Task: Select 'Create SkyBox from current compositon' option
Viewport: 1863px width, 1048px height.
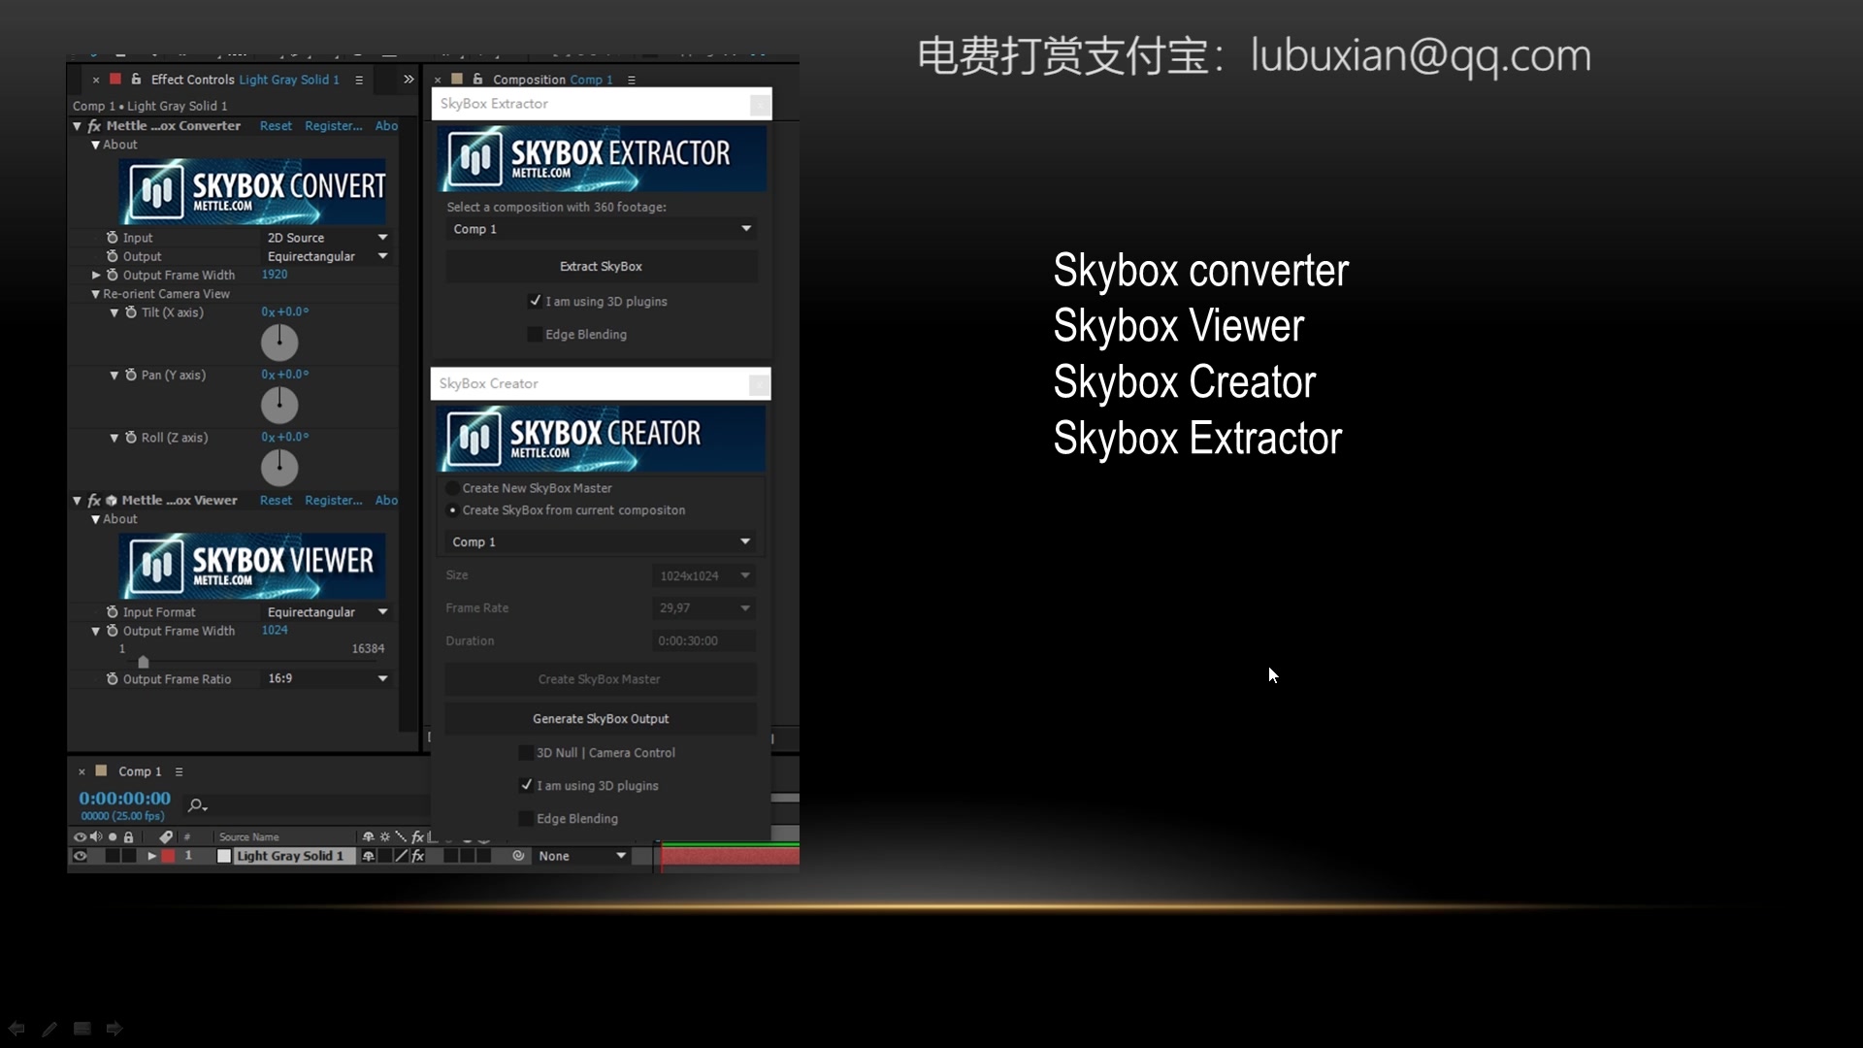Action: click(452, 510)
